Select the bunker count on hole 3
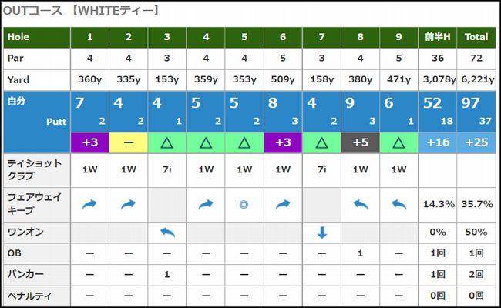The width and height of the screenshot is (501, 308). point(166,275)
